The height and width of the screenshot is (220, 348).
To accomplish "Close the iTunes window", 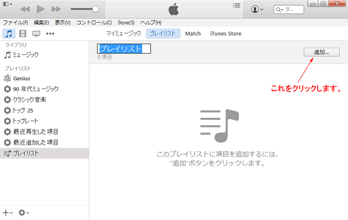I will click(x=337, y=3).
